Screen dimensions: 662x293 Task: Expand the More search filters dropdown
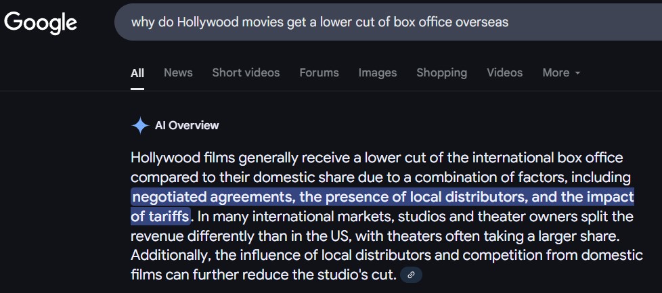coord(561,72)
